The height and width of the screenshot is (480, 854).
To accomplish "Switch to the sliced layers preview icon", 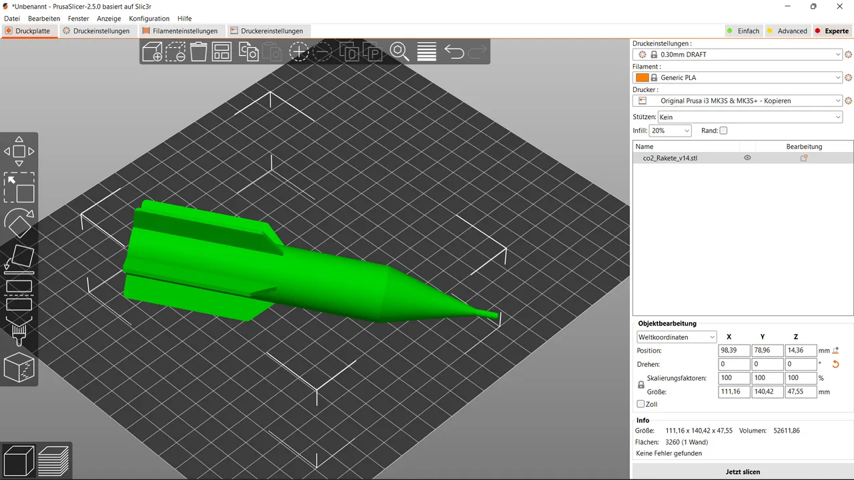I will pos(53,461).
